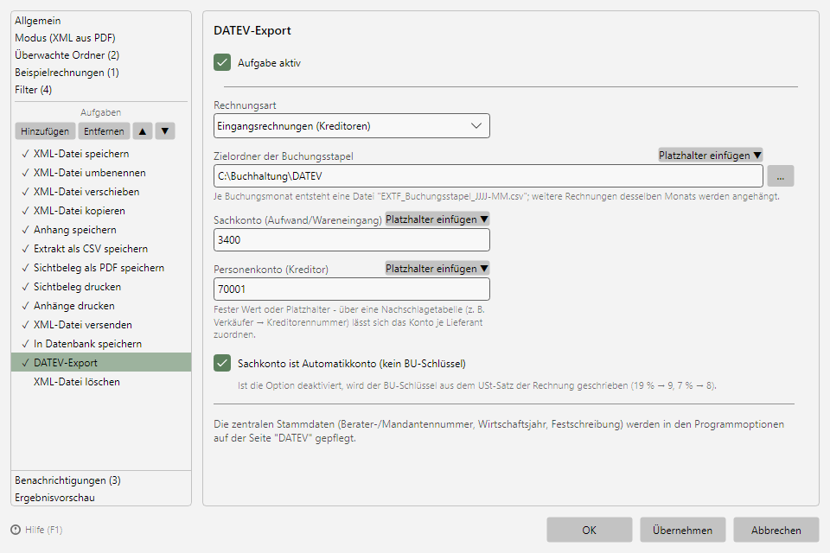Select task In Datenbank speichern
The height and width of the screenshot is (553, 830).
(x=101, y=344)
